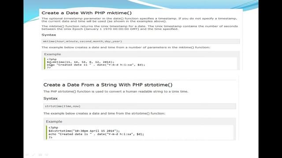Click the "Example" label above the mktime code
The height and width of the screenshot is (158, 282).
52,54
